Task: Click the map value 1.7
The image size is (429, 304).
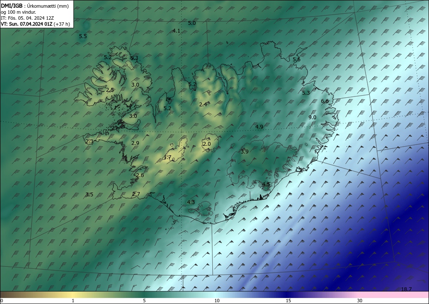Action: (167, 157)
